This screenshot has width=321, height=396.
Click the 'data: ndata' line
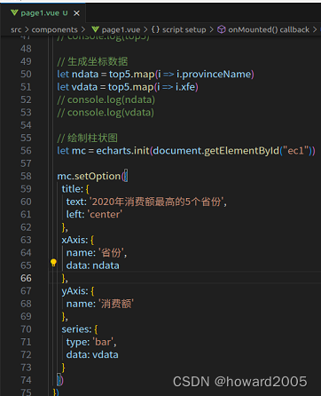pos(93,265)
